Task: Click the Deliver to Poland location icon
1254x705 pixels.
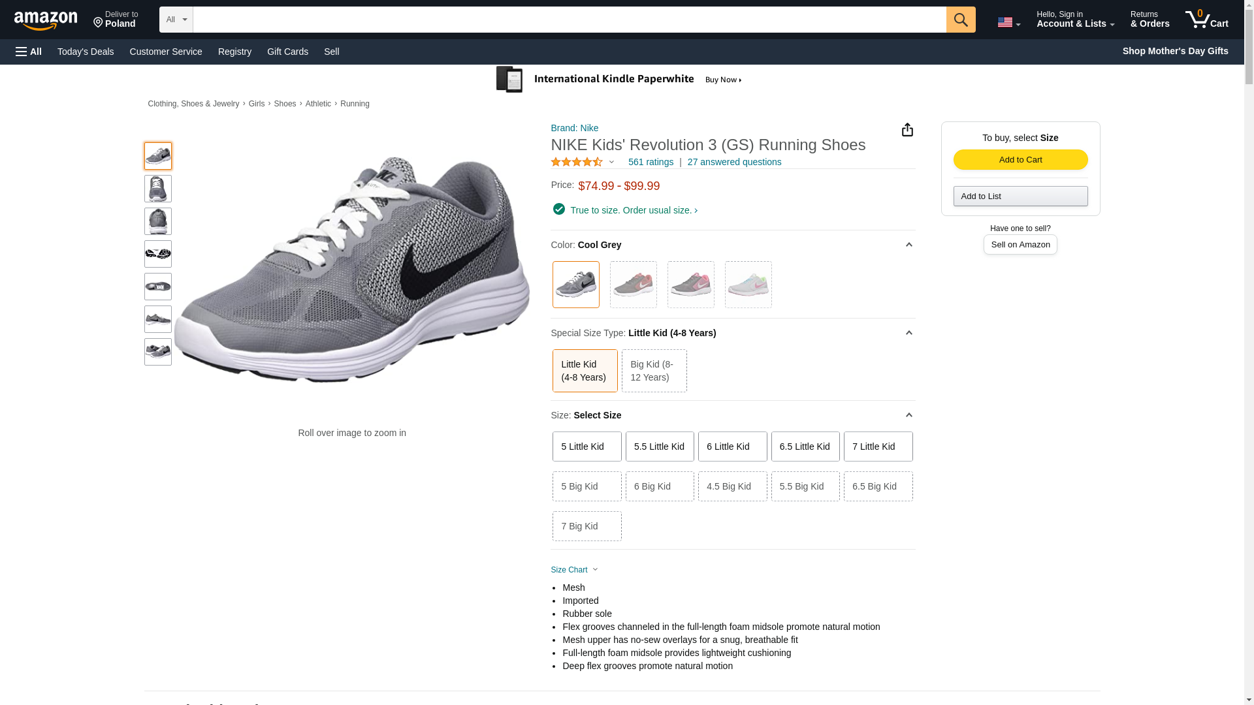Action: pyautogui.click(x=99, y=23)
